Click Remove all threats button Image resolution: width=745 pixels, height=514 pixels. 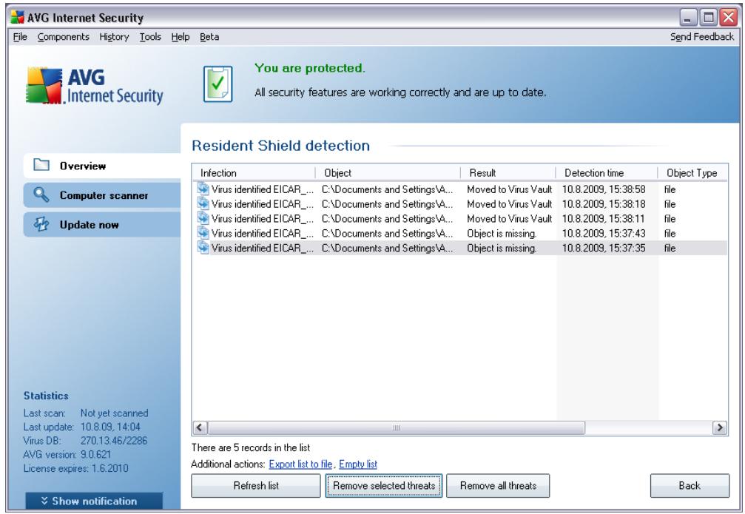point(498,485)
